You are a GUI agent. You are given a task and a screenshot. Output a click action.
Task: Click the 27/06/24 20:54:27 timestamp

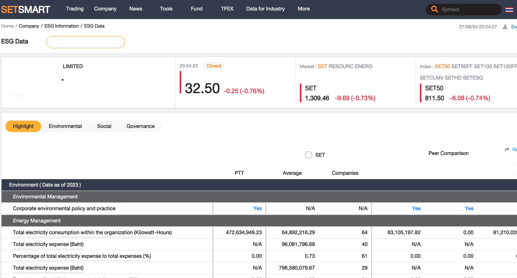click(478, 27)
